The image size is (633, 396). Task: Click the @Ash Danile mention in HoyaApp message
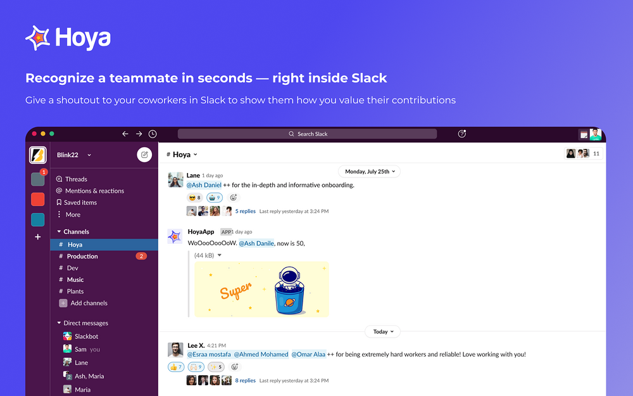click(256, 243)
